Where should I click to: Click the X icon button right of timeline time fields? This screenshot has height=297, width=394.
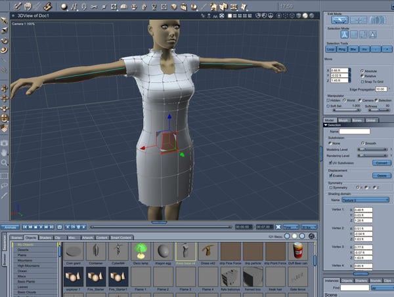278,227
